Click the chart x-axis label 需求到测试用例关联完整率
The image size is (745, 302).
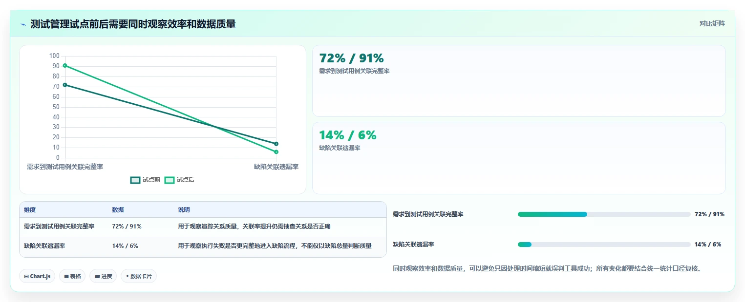point(65,167)
